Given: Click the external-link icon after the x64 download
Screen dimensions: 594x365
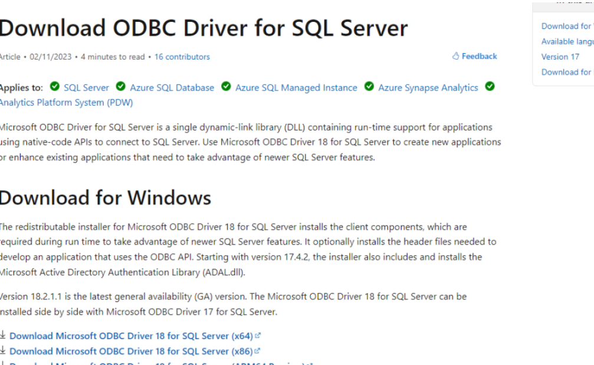Looking at the screenshot, I should pos(258,335).
